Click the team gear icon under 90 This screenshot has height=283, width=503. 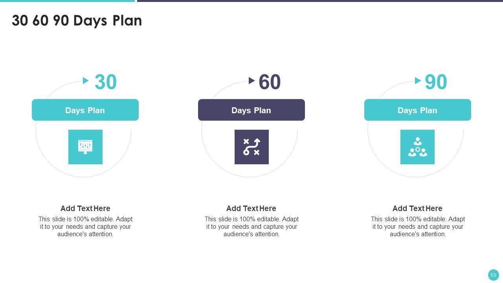(x=417, y=147)
